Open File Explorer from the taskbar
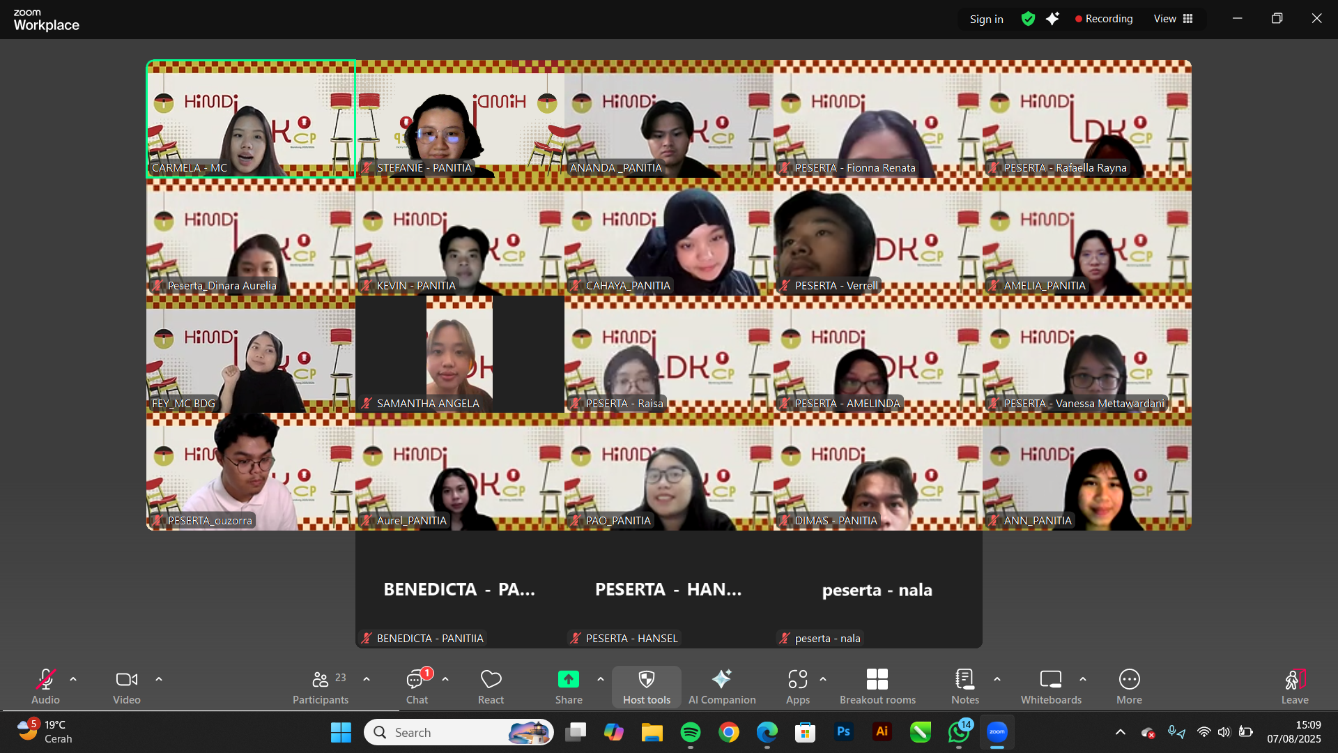Image resolution: width=1338 pixels, height=753 pixels. click(652, 732)
